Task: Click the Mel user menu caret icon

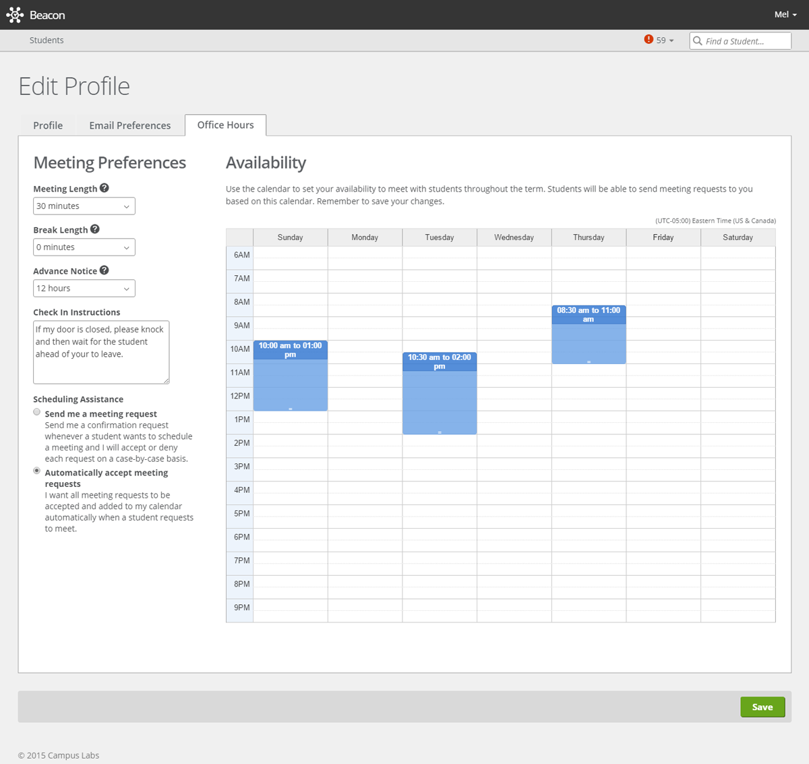Action: click(x=796, y=14)
